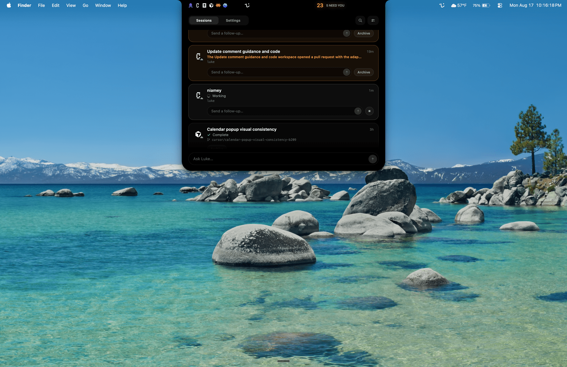Stop the working niamey session
567x367 pixels.
[x=369, y=111]
